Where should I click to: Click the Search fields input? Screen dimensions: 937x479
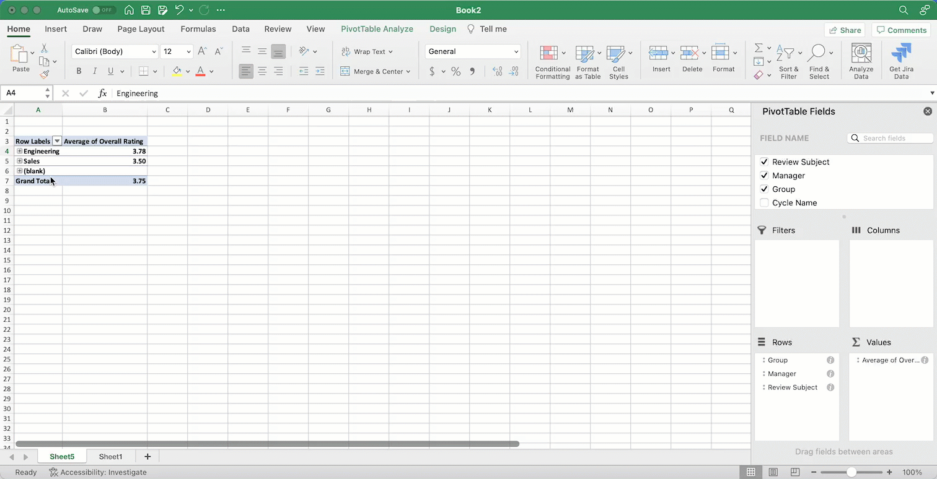(x=890, y=138)
